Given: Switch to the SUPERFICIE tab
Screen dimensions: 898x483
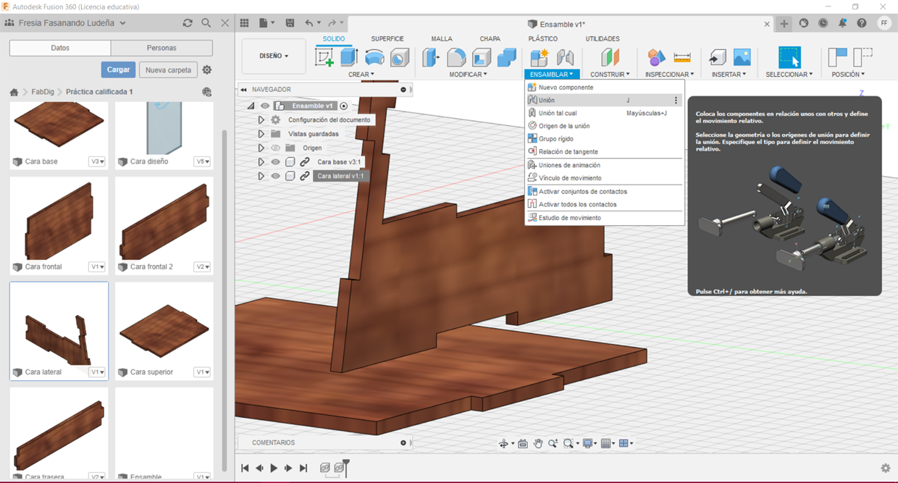Looking at the screenshot, I should (387, 39).
